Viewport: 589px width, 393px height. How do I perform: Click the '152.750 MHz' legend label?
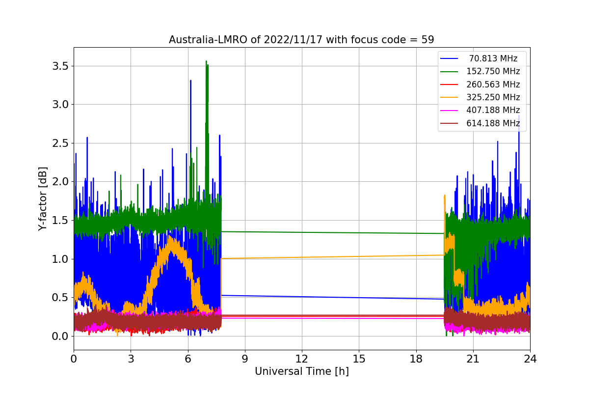tap(493, 71)
